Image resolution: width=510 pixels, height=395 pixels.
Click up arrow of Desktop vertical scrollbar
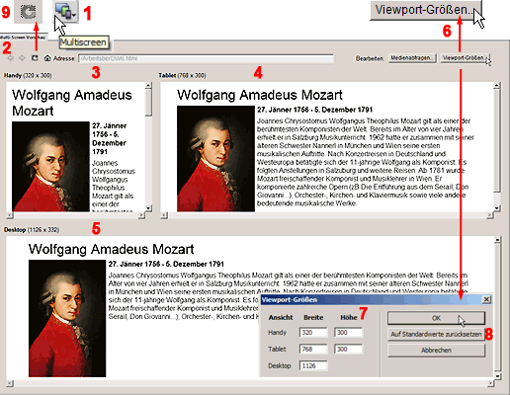(497, 240)
